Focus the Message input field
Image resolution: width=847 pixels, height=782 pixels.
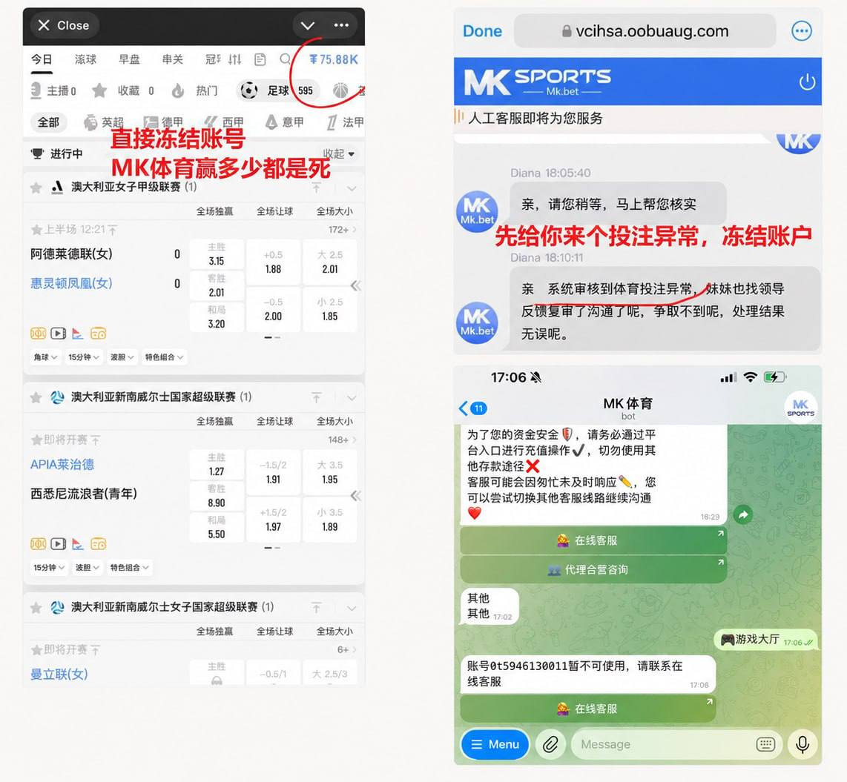(x=676, y=745)
